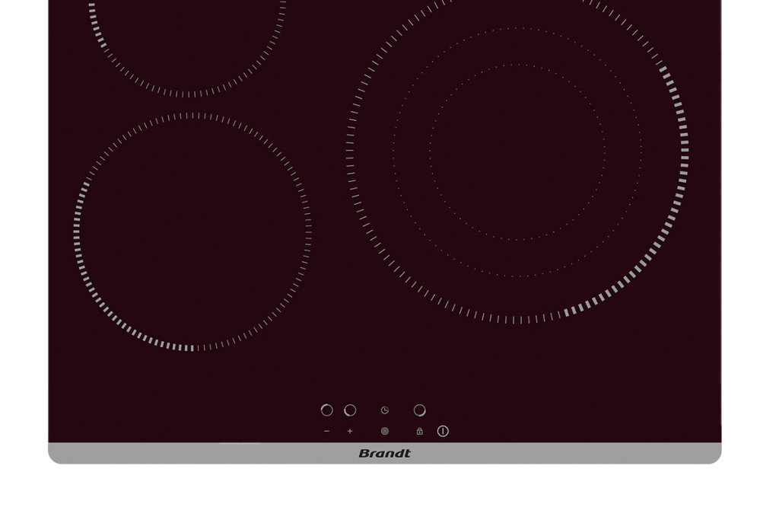
Task: Click the Brandt logo on the trim
Action: [384, 454]
